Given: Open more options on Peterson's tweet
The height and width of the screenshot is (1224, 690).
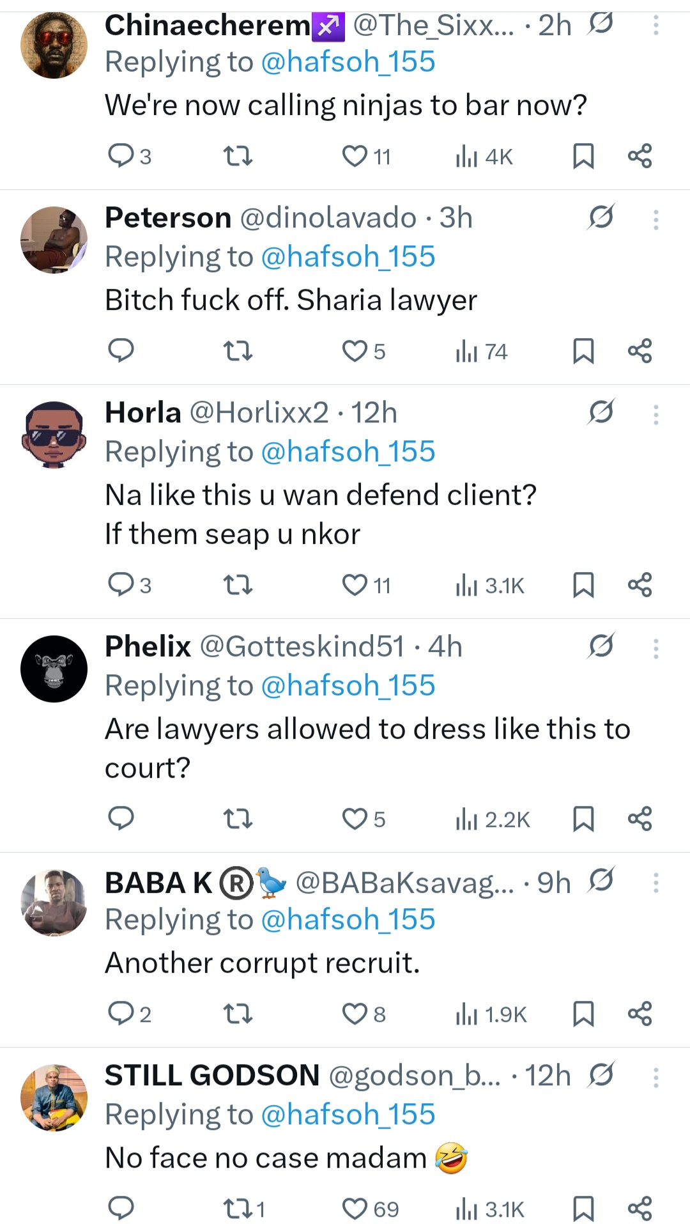Looking at the screenshot, I should [x=655, y=220].
